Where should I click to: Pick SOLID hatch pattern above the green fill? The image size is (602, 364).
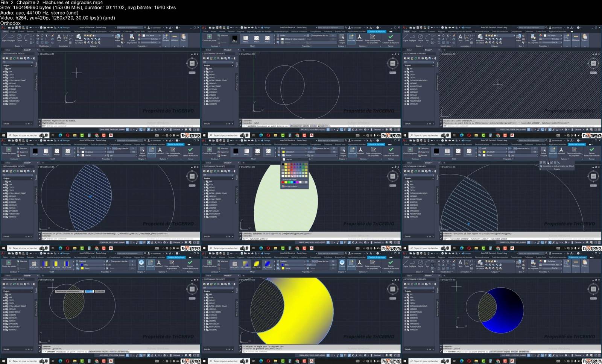click(236, 151)
